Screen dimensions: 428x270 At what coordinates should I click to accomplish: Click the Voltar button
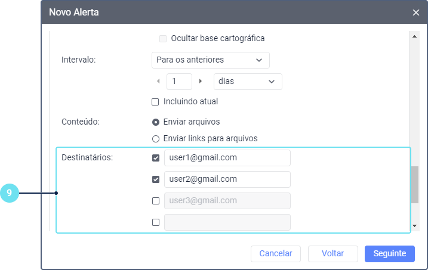coord(332,254)
